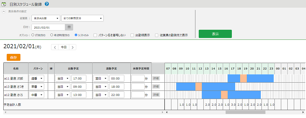Open 出勤予定 day dropdown for 勤怠 次郎
The width and height of the screenshot is (306, 118).
click(63, 78)
